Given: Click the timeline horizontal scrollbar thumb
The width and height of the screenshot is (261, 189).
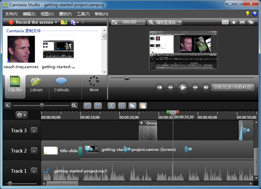Looking at the screenshot, I should (62, 184).
